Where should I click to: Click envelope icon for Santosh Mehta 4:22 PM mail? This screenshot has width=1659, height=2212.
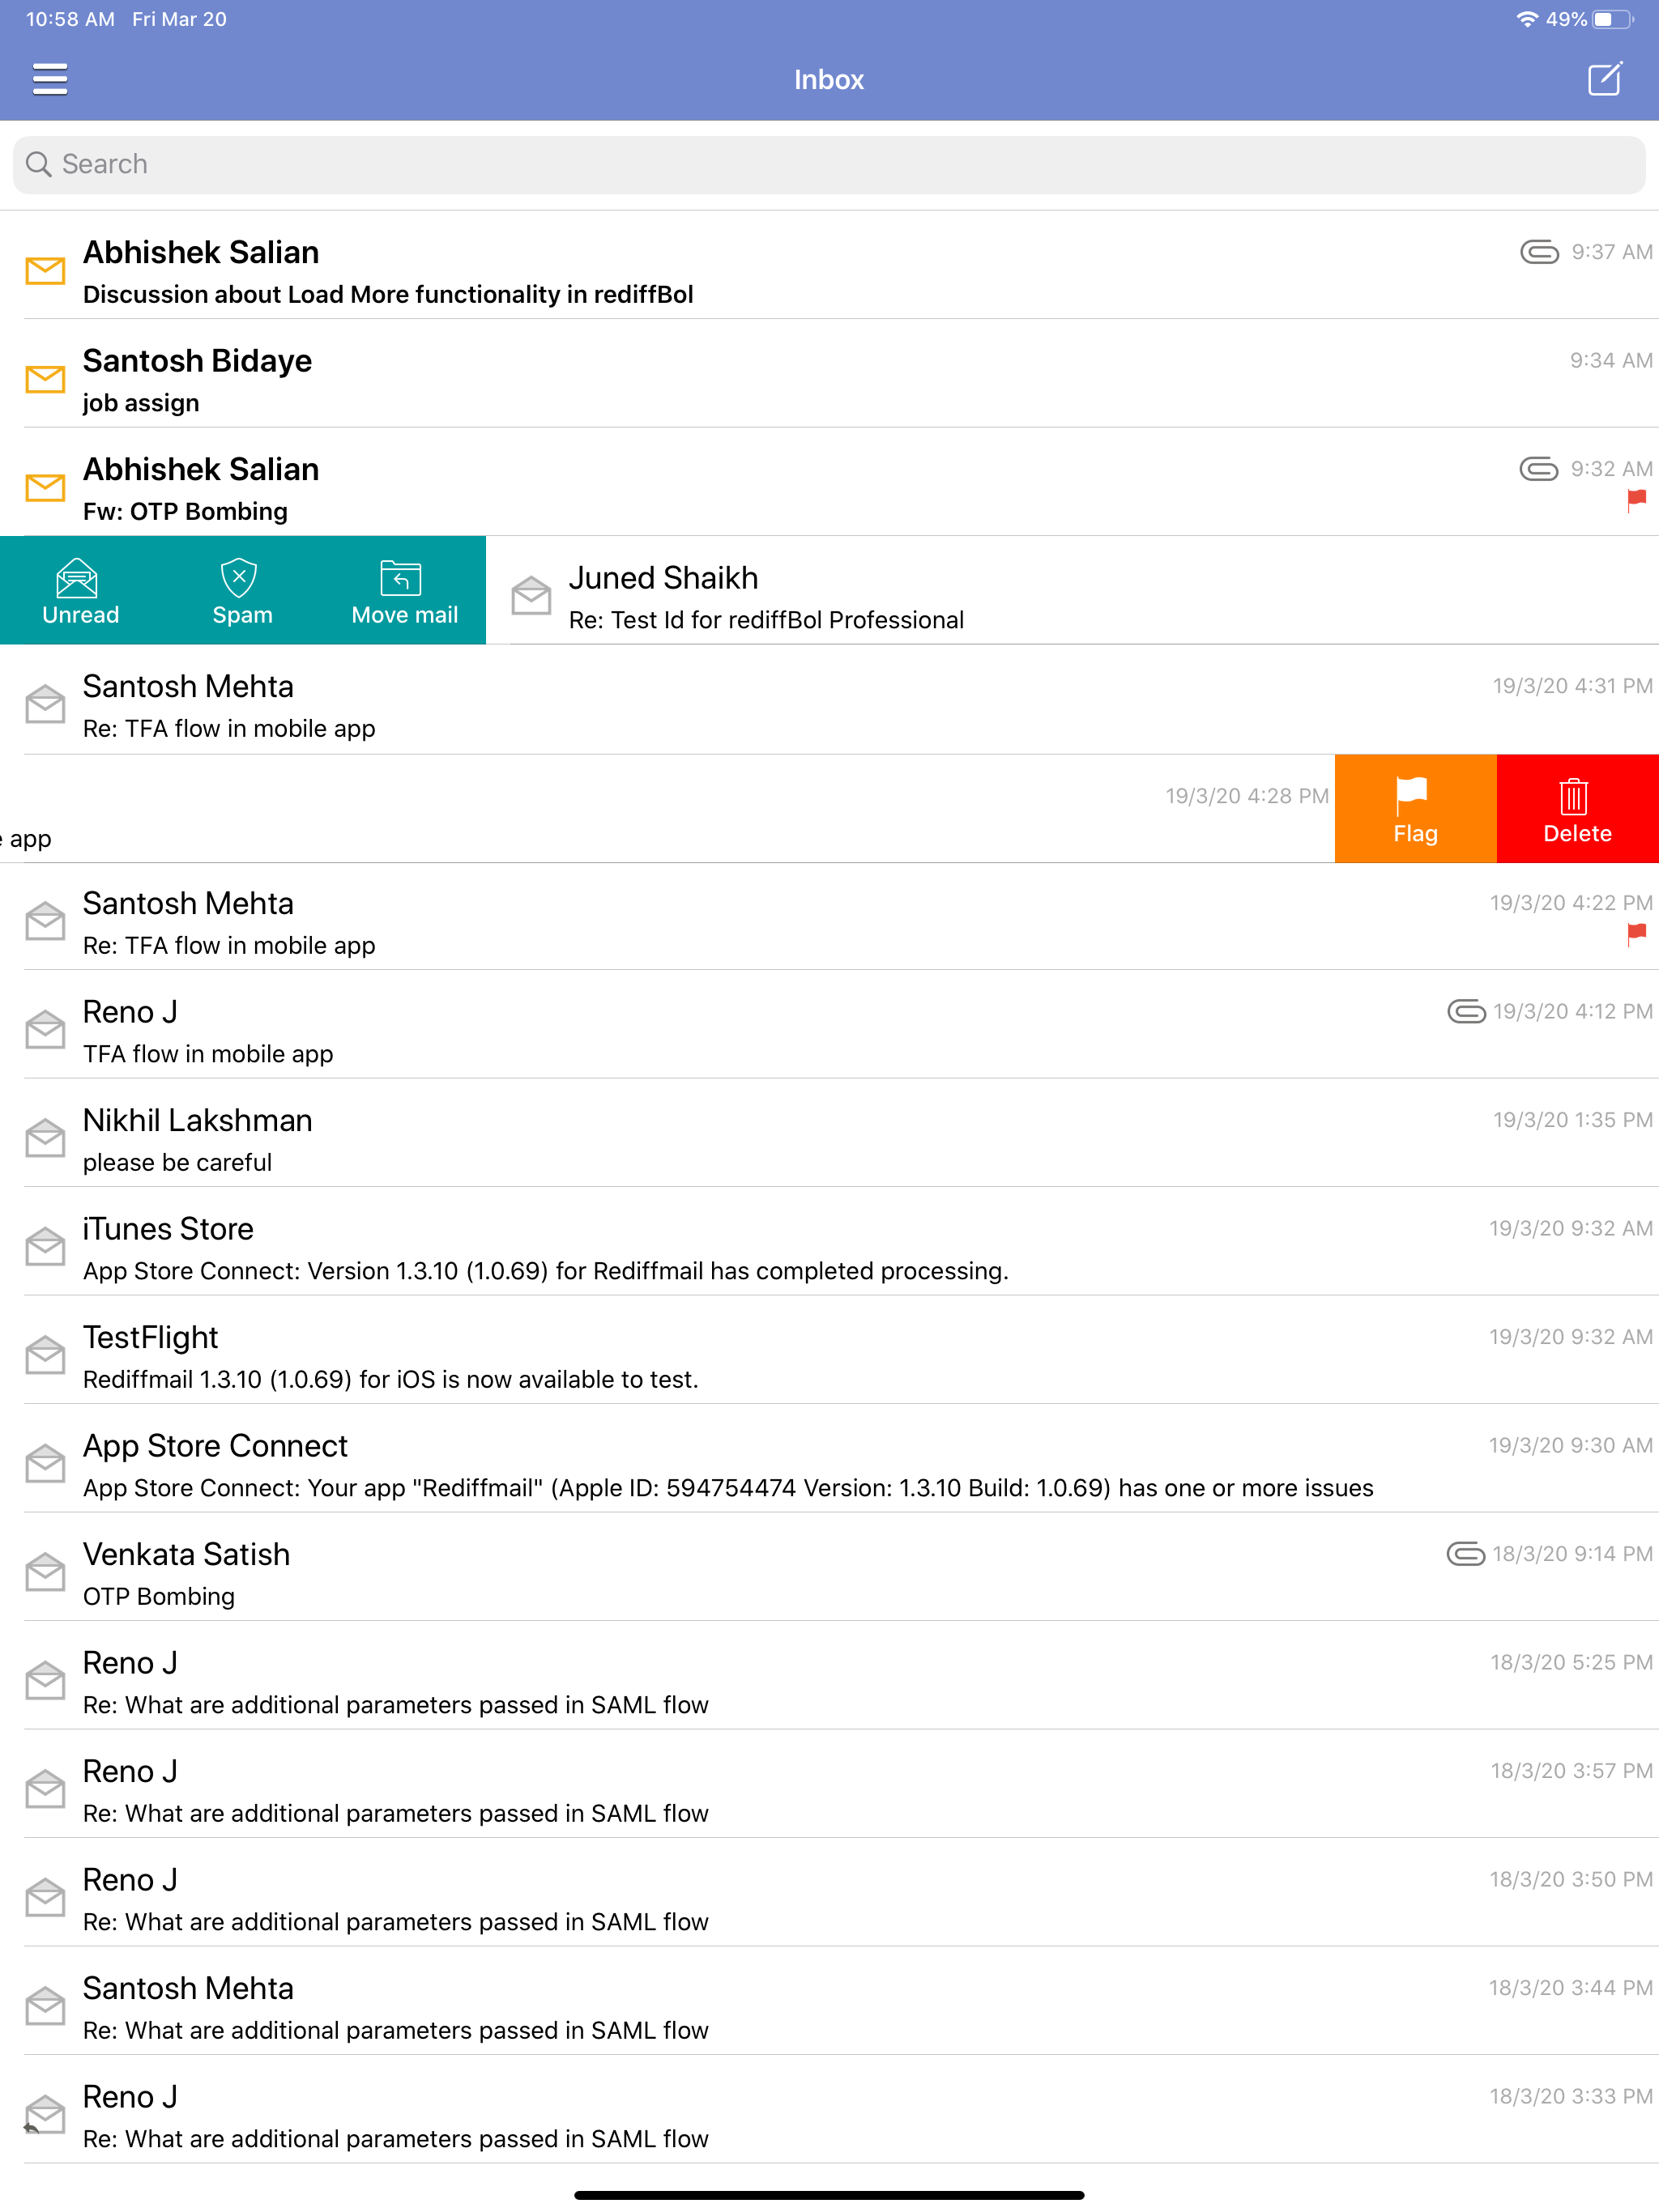coord(45,920)
